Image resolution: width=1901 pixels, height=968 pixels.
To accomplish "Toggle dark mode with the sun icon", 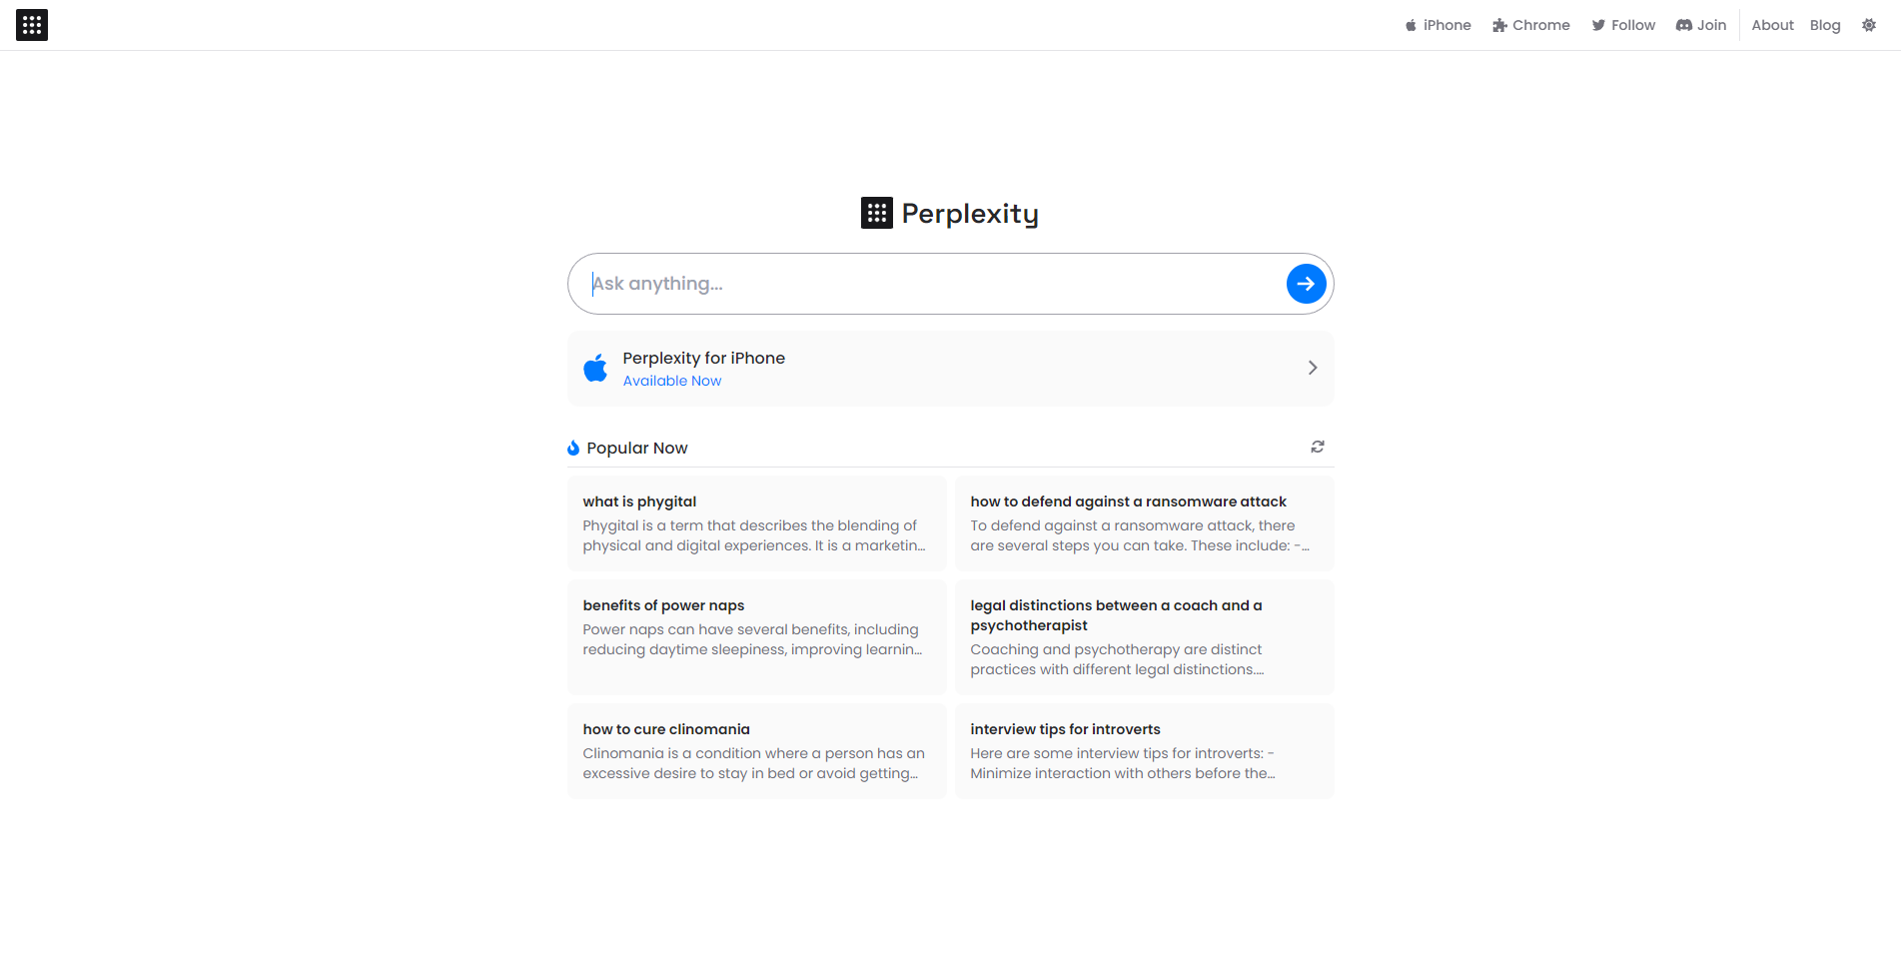I will tap(1869, 25).
